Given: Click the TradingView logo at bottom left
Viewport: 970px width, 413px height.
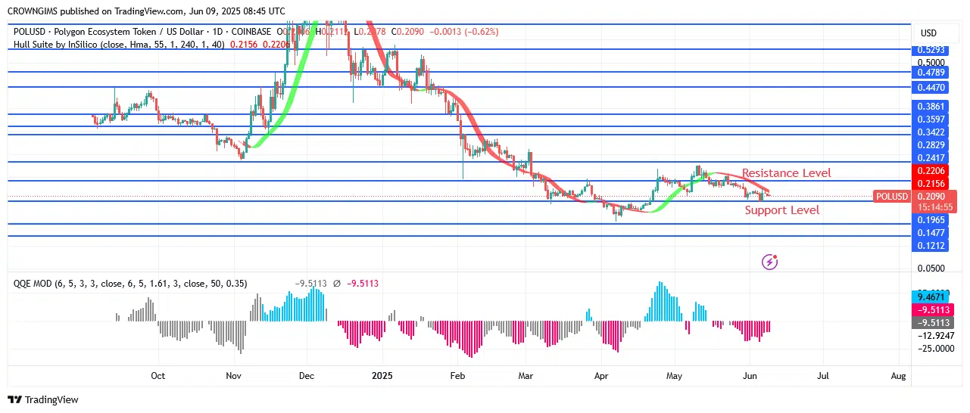Looking at the screenshot, I should [43, 399].
